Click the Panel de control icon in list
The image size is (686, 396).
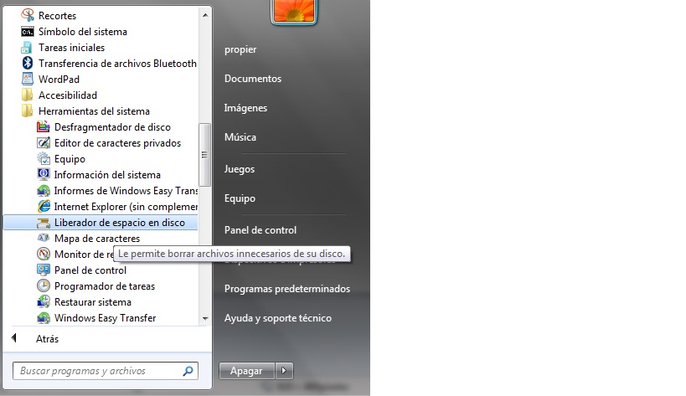click(x=44, y=270)
